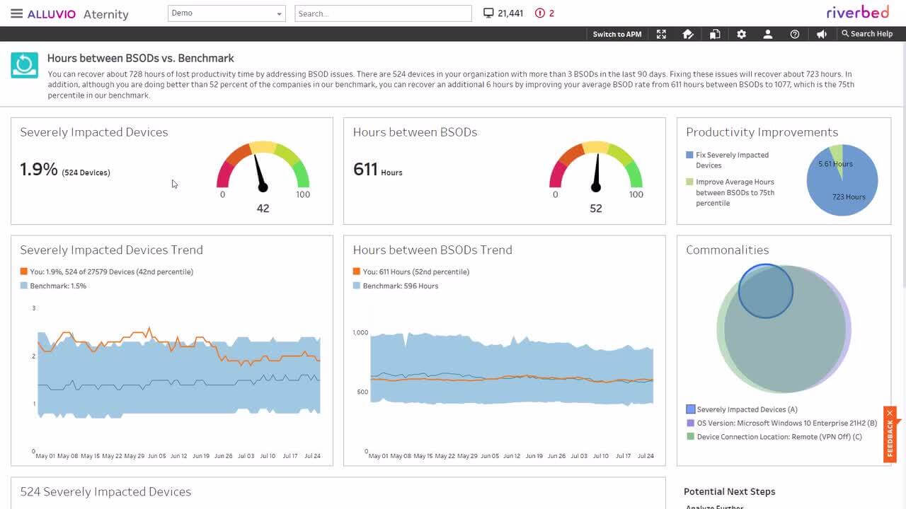Click the top Search input field
The image size is (906, 509).
383,13
